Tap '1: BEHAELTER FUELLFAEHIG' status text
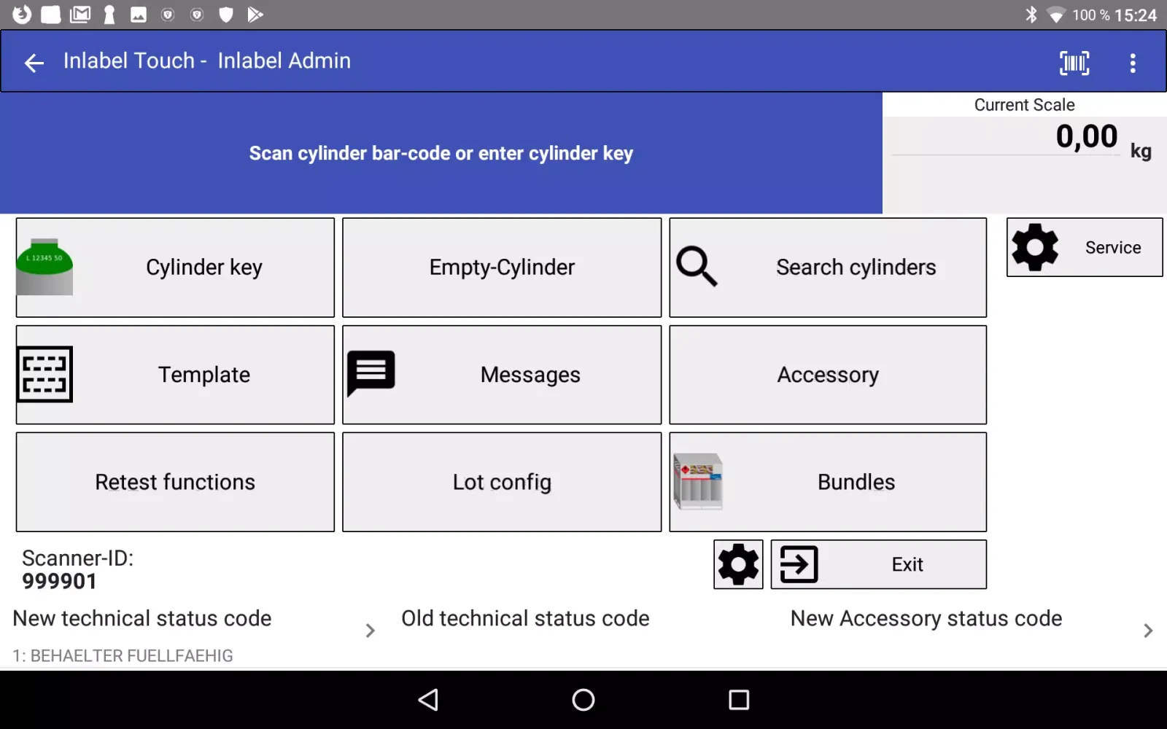 click(123, 655)
